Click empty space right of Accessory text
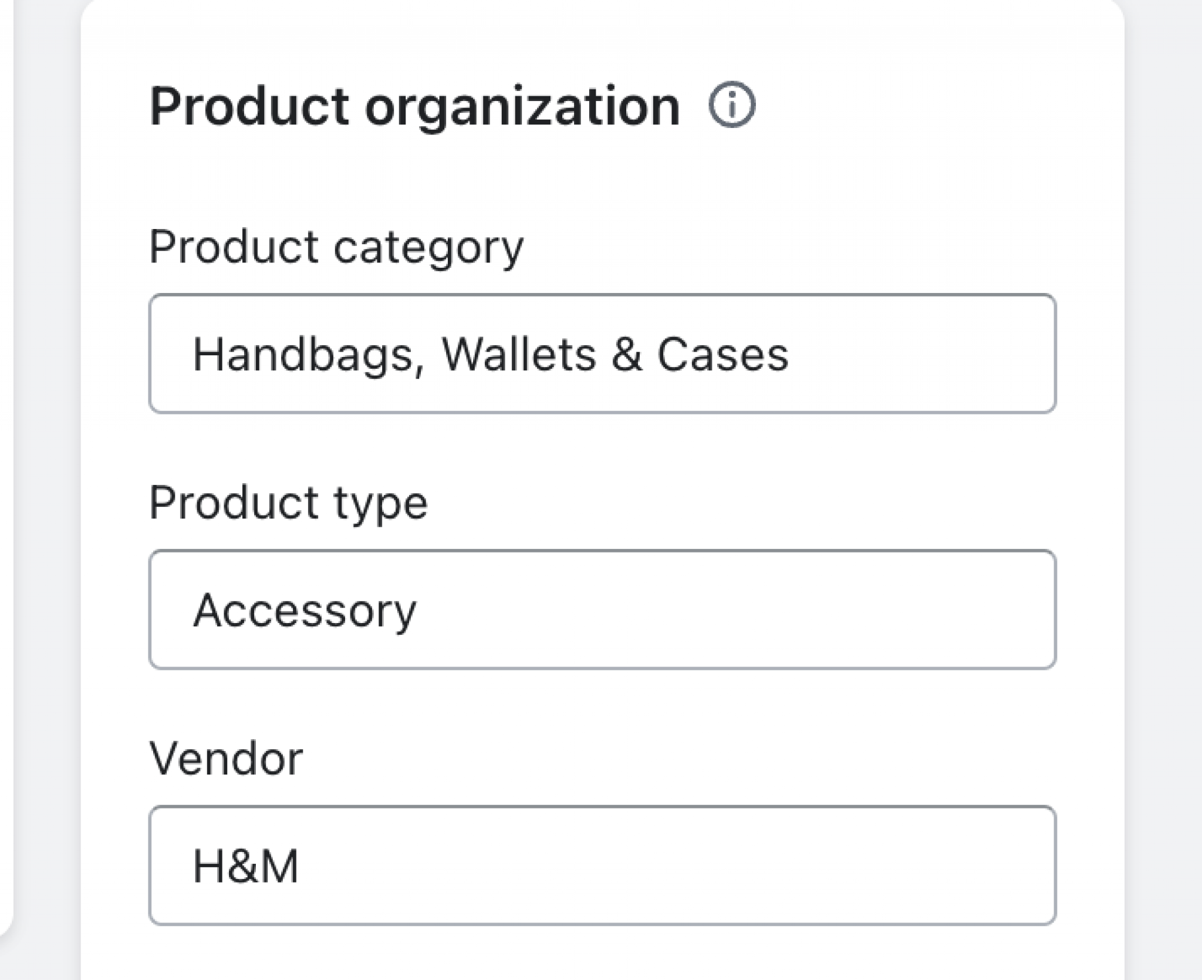Screen dimensions: 1202x980 point(734,609)
